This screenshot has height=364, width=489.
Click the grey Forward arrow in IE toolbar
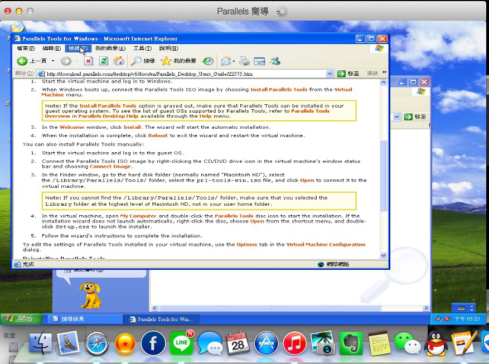(66, 61)
